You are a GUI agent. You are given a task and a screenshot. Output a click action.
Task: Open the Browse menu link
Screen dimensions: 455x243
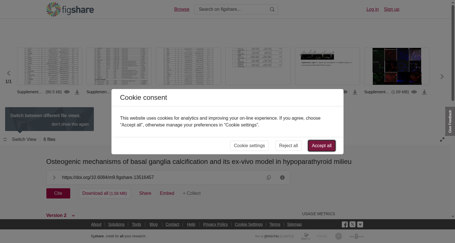click(182, 9)
